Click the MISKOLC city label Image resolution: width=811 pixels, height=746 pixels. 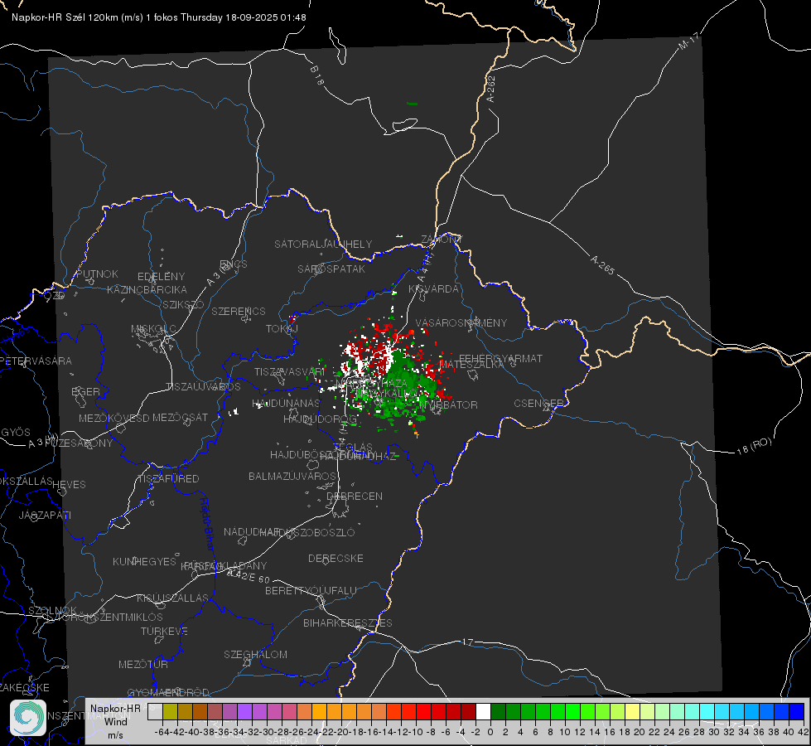(153, 329)
